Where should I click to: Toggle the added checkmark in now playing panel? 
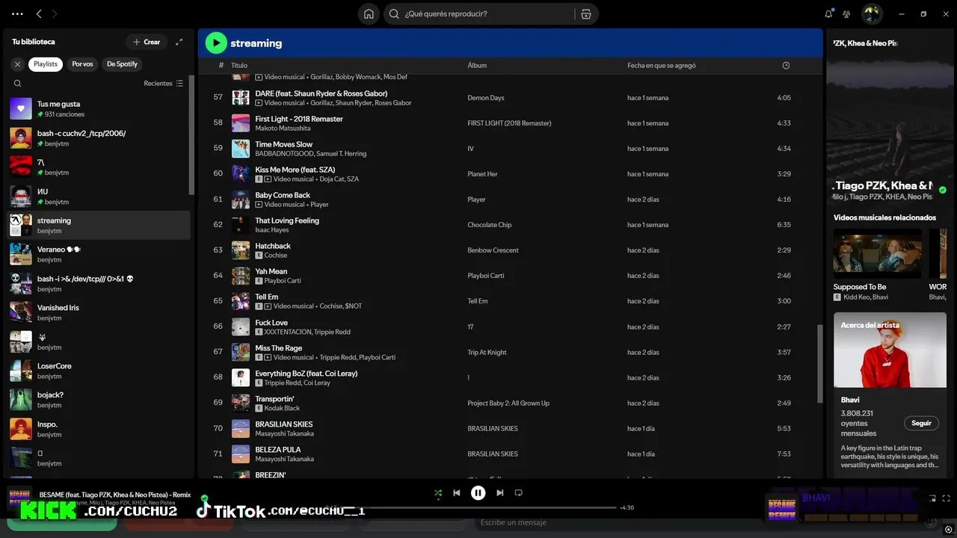click(x=942, y=190)
